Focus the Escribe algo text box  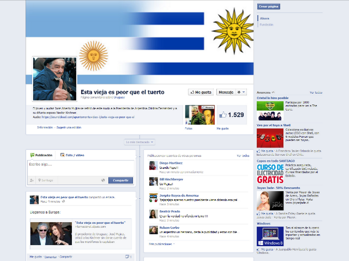click(x=81, y=168)
